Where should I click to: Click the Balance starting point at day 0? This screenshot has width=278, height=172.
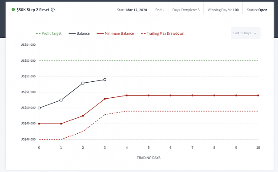(39, 108)
